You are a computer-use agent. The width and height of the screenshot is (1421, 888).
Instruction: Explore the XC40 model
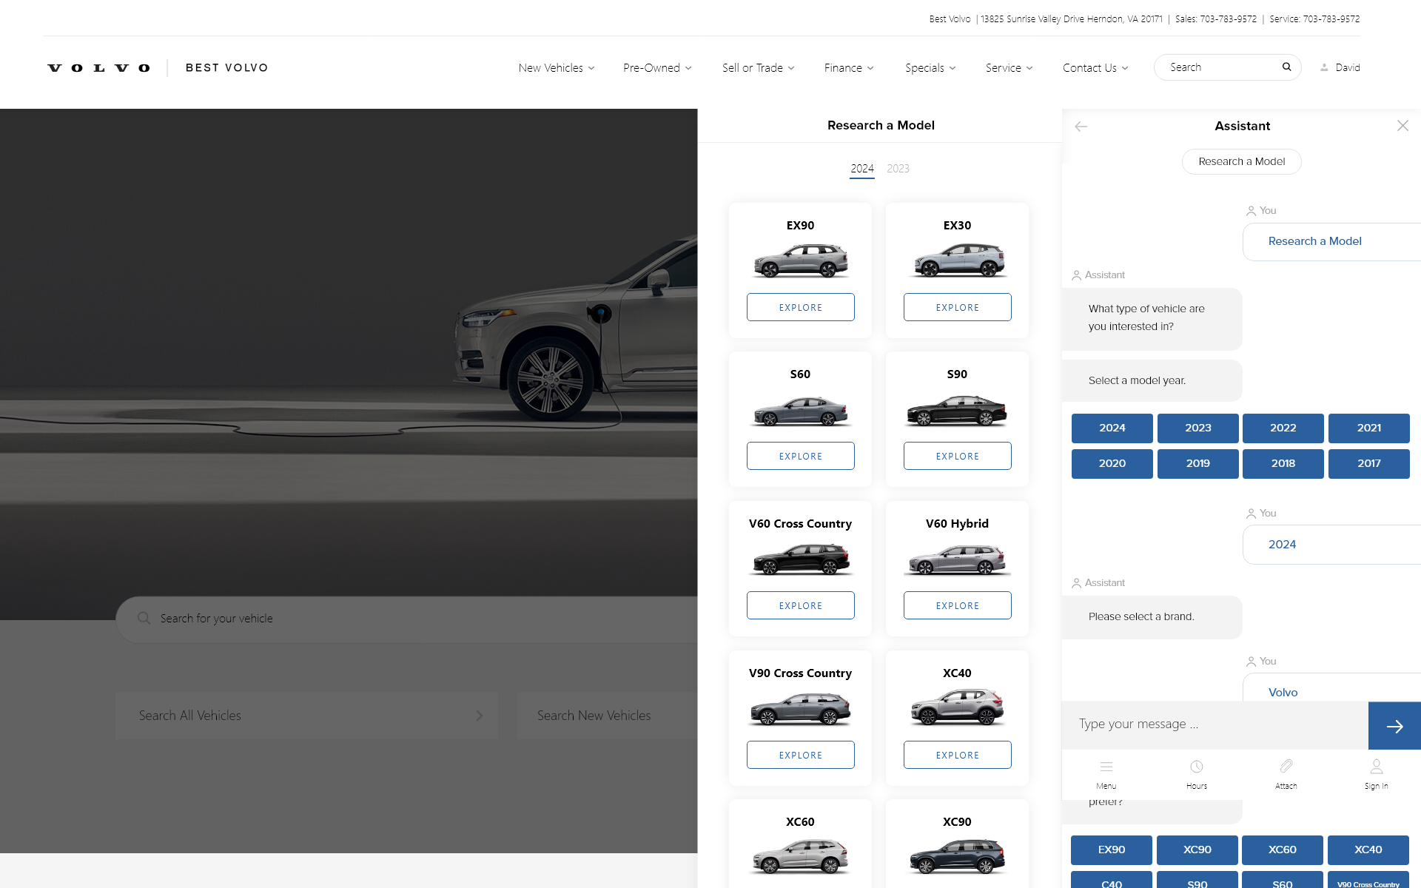pos(958,755)
